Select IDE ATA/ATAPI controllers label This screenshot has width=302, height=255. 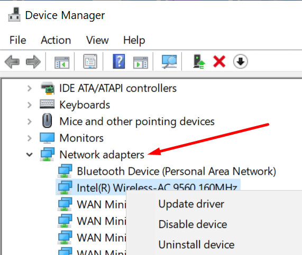[118, 89]
